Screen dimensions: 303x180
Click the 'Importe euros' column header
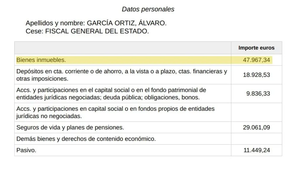click(256, 48)
